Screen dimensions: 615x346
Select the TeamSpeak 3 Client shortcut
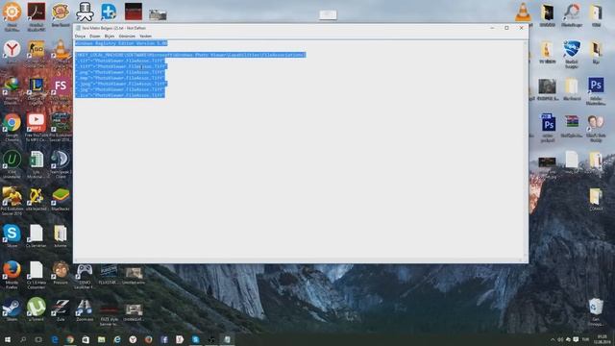(61, 163)
